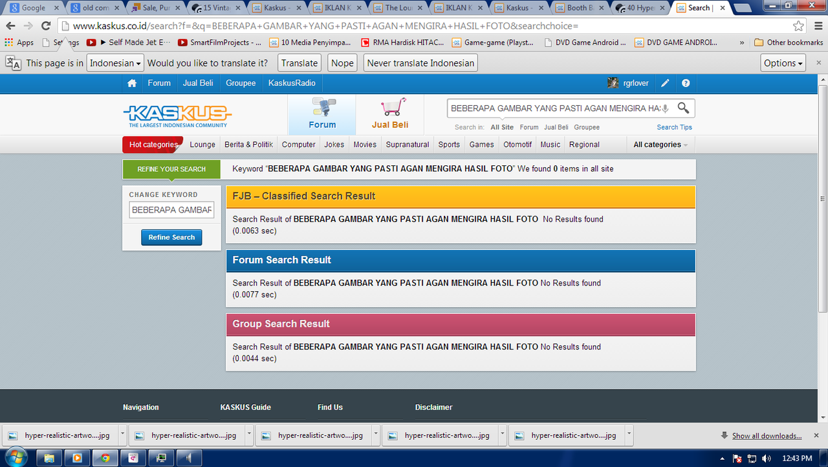Screen dimensions: 828x467
Task: Click the Translate button
Action: [300, 63]
